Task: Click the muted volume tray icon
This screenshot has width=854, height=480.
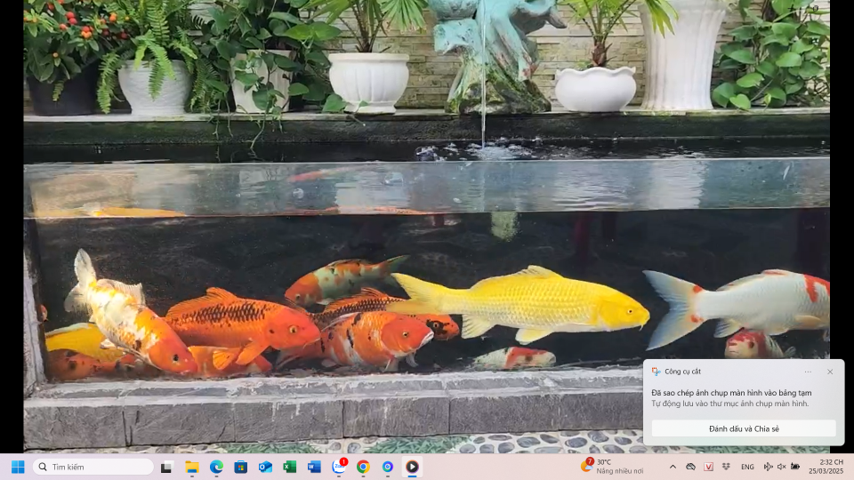Action: [782, 467]
